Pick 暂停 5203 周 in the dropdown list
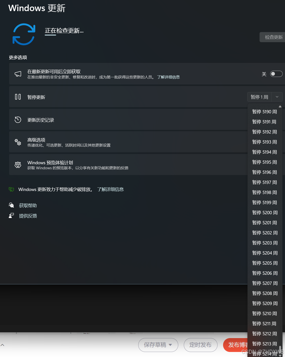This screenshot has height=357, width=285. pos(265,243)
